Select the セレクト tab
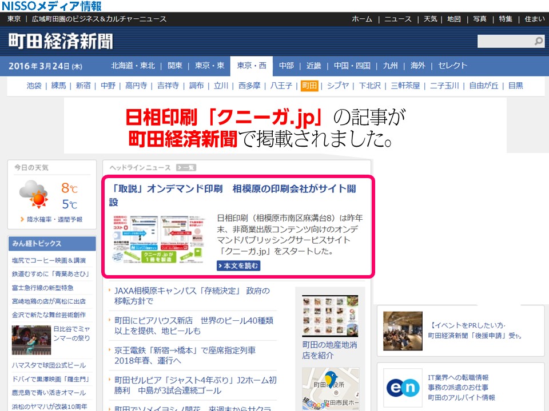Image resolution: width=549 pixels, height=411 pixels. pyautogui.click(x=452, y=66)
